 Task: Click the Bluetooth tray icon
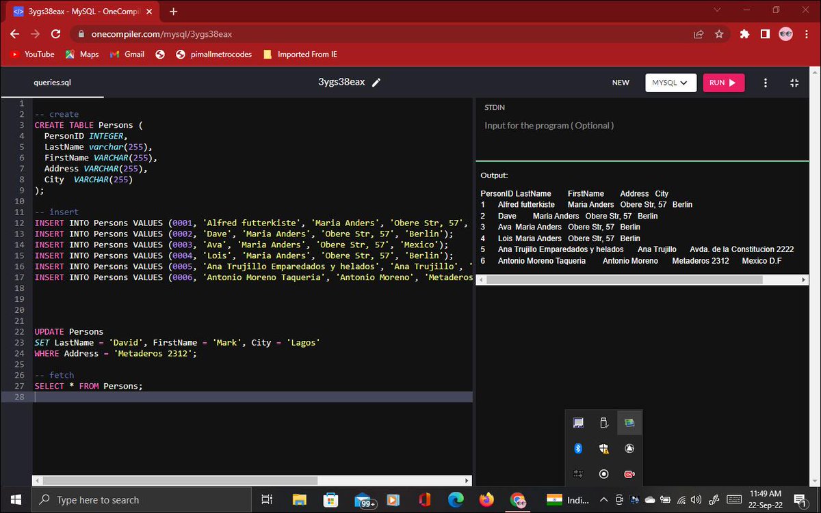point(578,448)
